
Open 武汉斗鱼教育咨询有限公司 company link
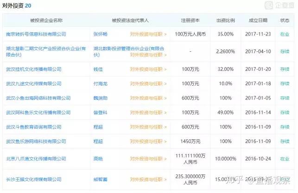coord(33,127)
